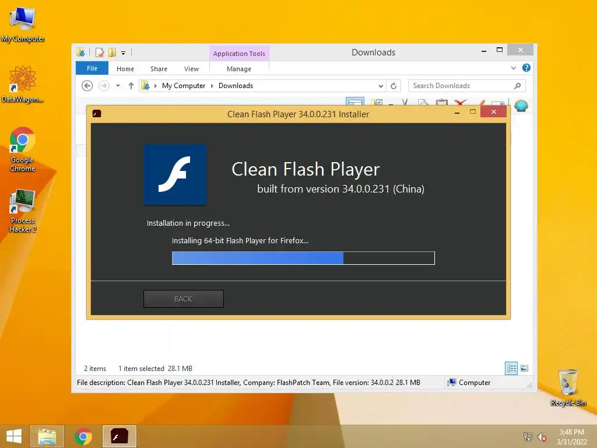This screenshot has height=448, width=597.
Task: Click My Computer in address breadcrumb
Action: pos(184,86)
